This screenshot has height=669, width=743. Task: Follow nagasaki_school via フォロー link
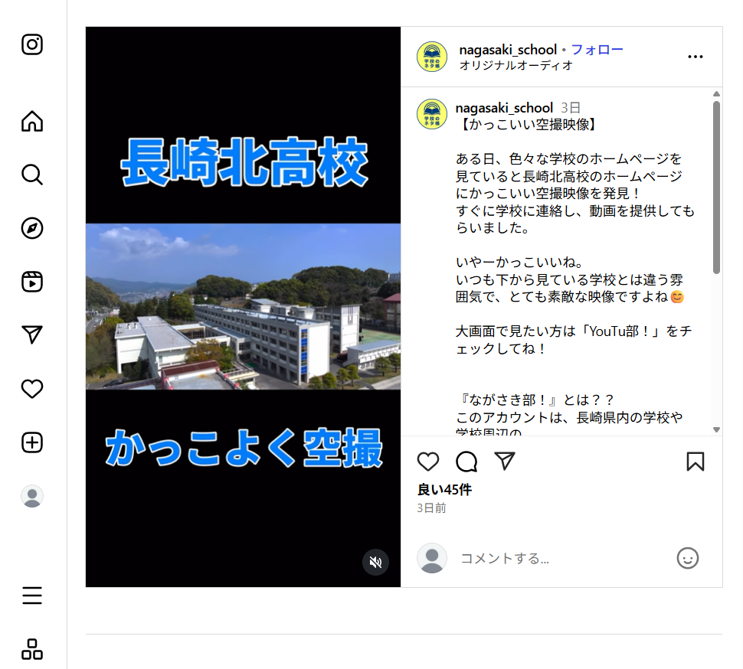pos(597,49)
